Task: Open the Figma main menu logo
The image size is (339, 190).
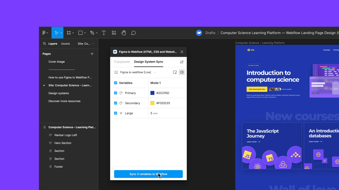Action: pyautogui.click(x=44, y=33)
